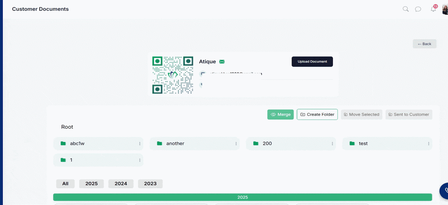
Task: Click the another folder icon
Action: coord(160,143)
